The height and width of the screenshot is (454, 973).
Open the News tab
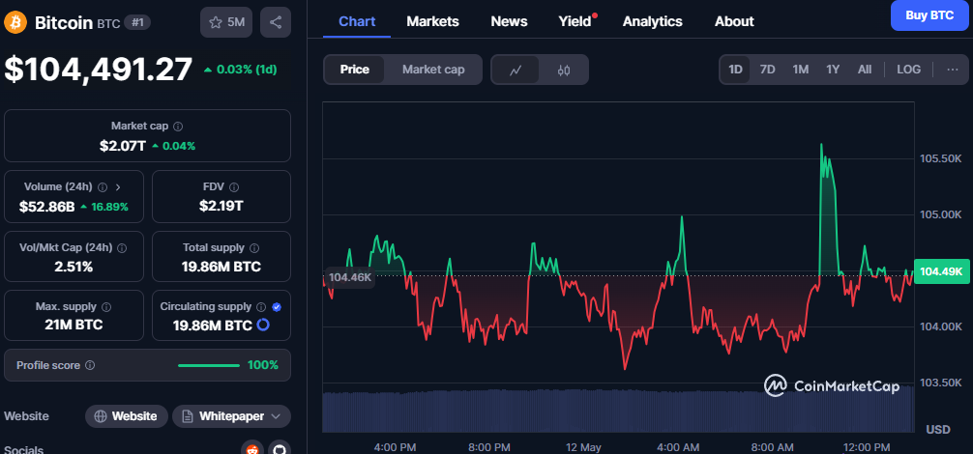pyautogui.click(x=509, y=21)
